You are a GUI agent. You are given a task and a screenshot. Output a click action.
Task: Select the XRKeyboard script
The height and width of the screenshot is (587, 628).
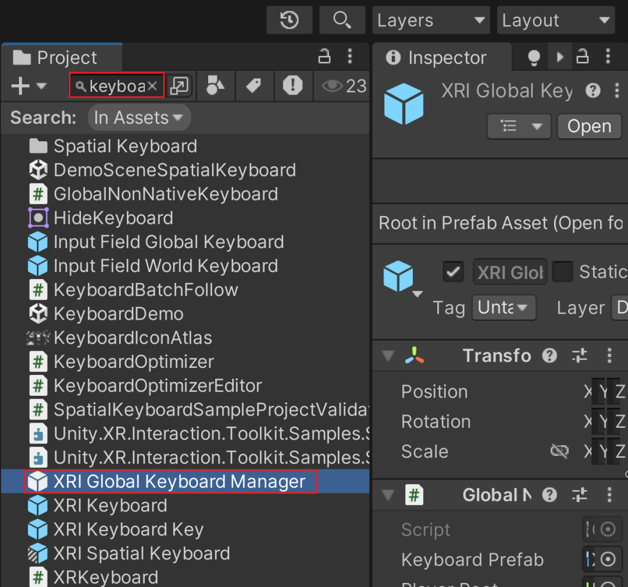coord(185,577)
